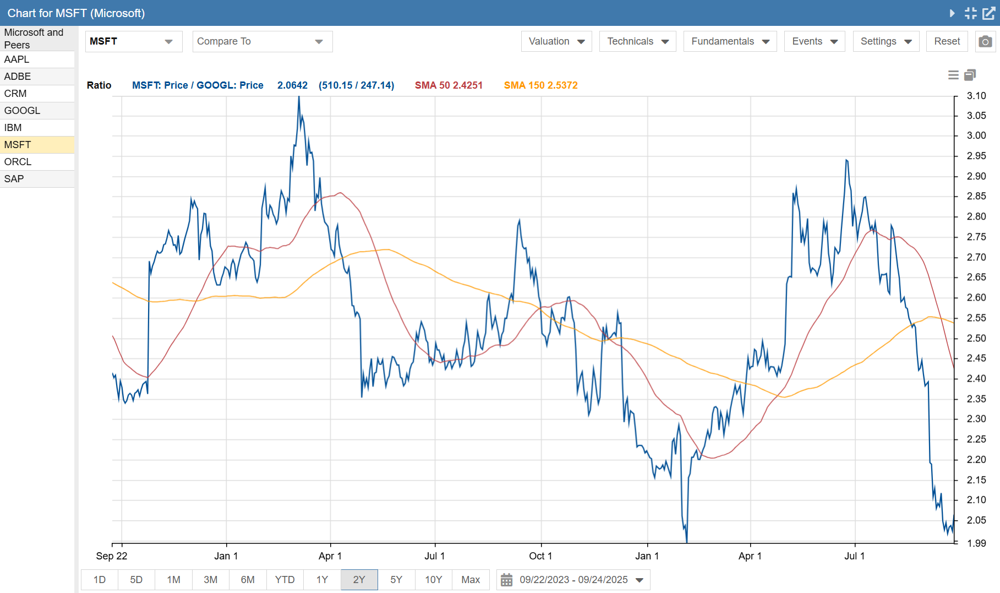
Task: Select GOOGL in the peers list
Action: (22, 111)
